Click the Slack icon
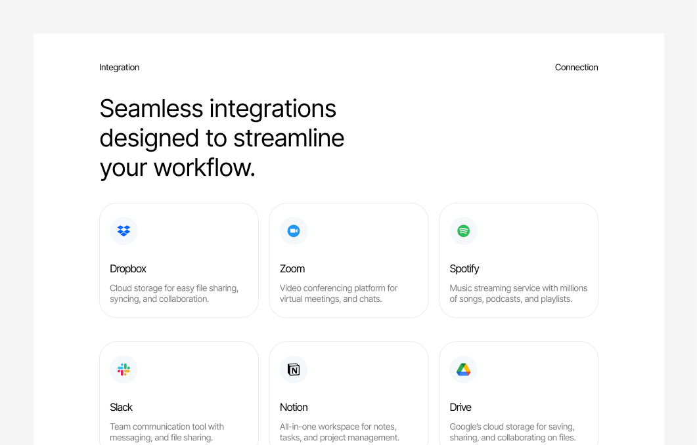Image resolution: width=697 pixels, height=445 pixels. [x=124, y=369]
